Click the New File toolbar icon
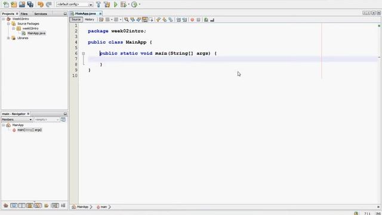Viewport: 382px width, 215px height. [6, 4]
